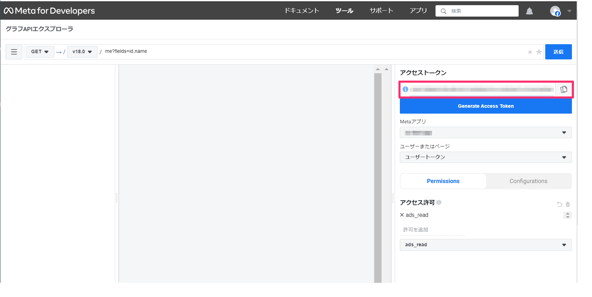Click the right panel divider handle
This screenshot has height=297, width=592.
393,198
